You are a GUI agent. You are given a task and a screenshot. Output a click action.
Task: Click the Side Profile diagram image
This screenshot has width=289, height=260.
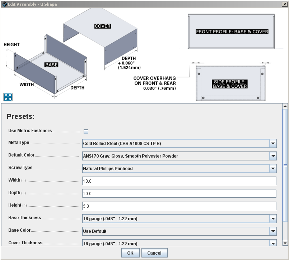click(230, 82)
